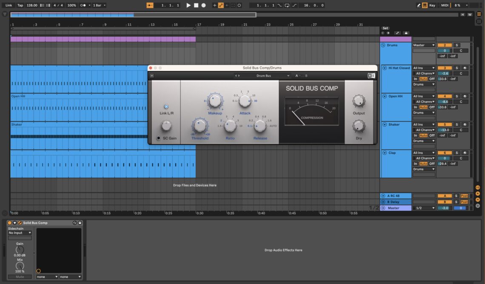485x284 pixels.
Task: Toggle the Loop switch in transport
Action: coord(287,5)
